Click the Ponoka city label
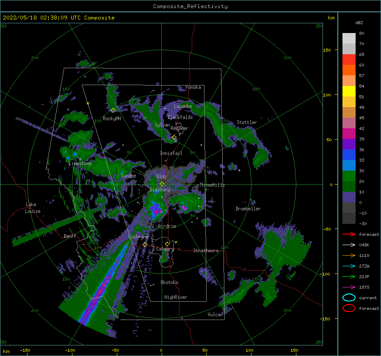This screenshot has height=356, width=381. [193, 87]
